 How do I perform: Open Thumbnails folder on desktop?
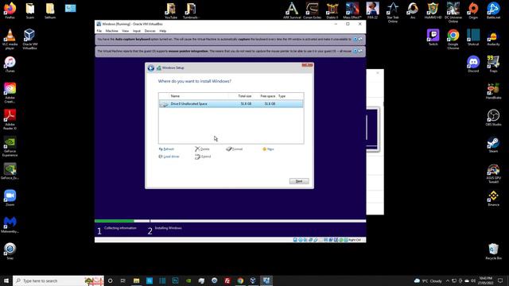tap(191, 10)
